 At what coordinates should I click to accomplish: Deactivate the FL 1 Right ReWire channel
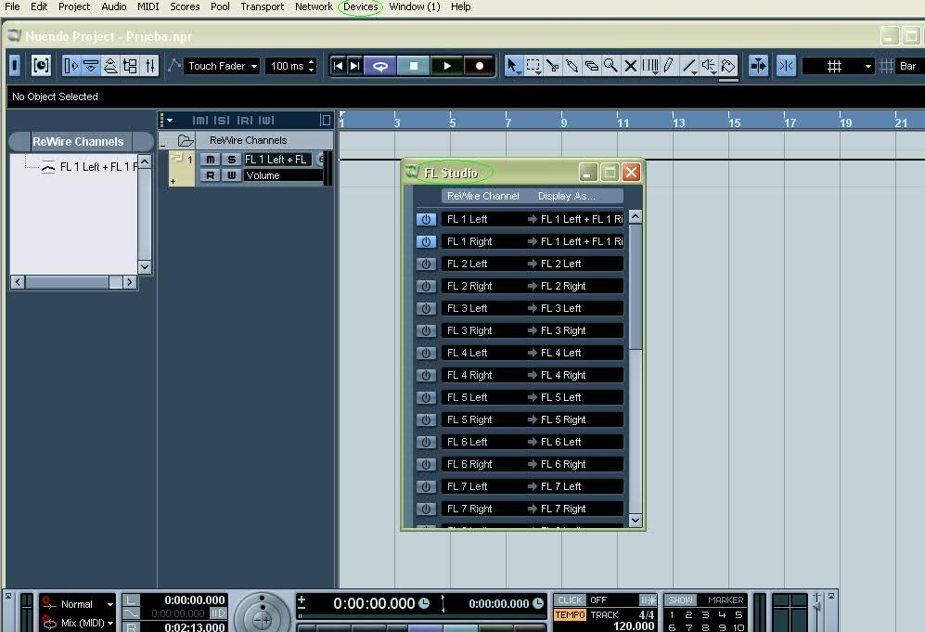coord(426,241)
